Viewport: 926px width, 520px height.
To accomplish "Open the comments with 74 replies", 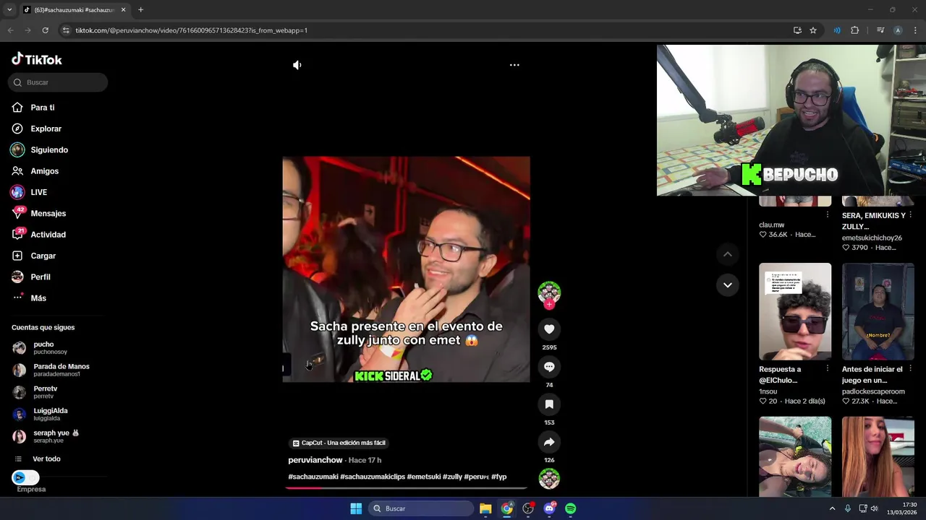I will (x=549, y=367).
